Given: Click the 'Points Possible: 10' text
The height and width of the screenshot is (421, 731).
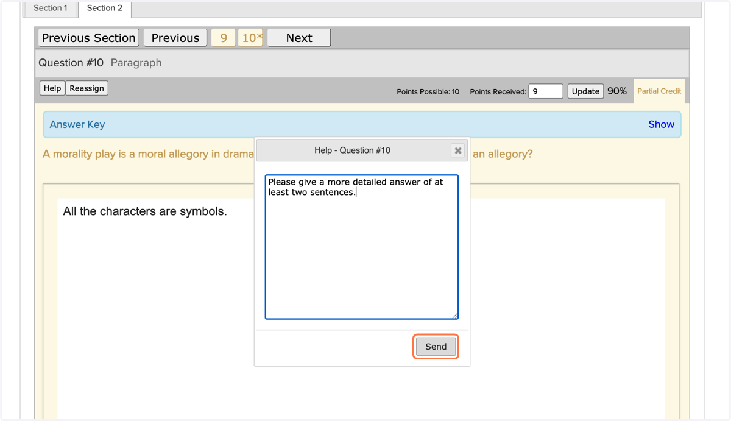Looking at the screenshot, I should click(428, 92).
